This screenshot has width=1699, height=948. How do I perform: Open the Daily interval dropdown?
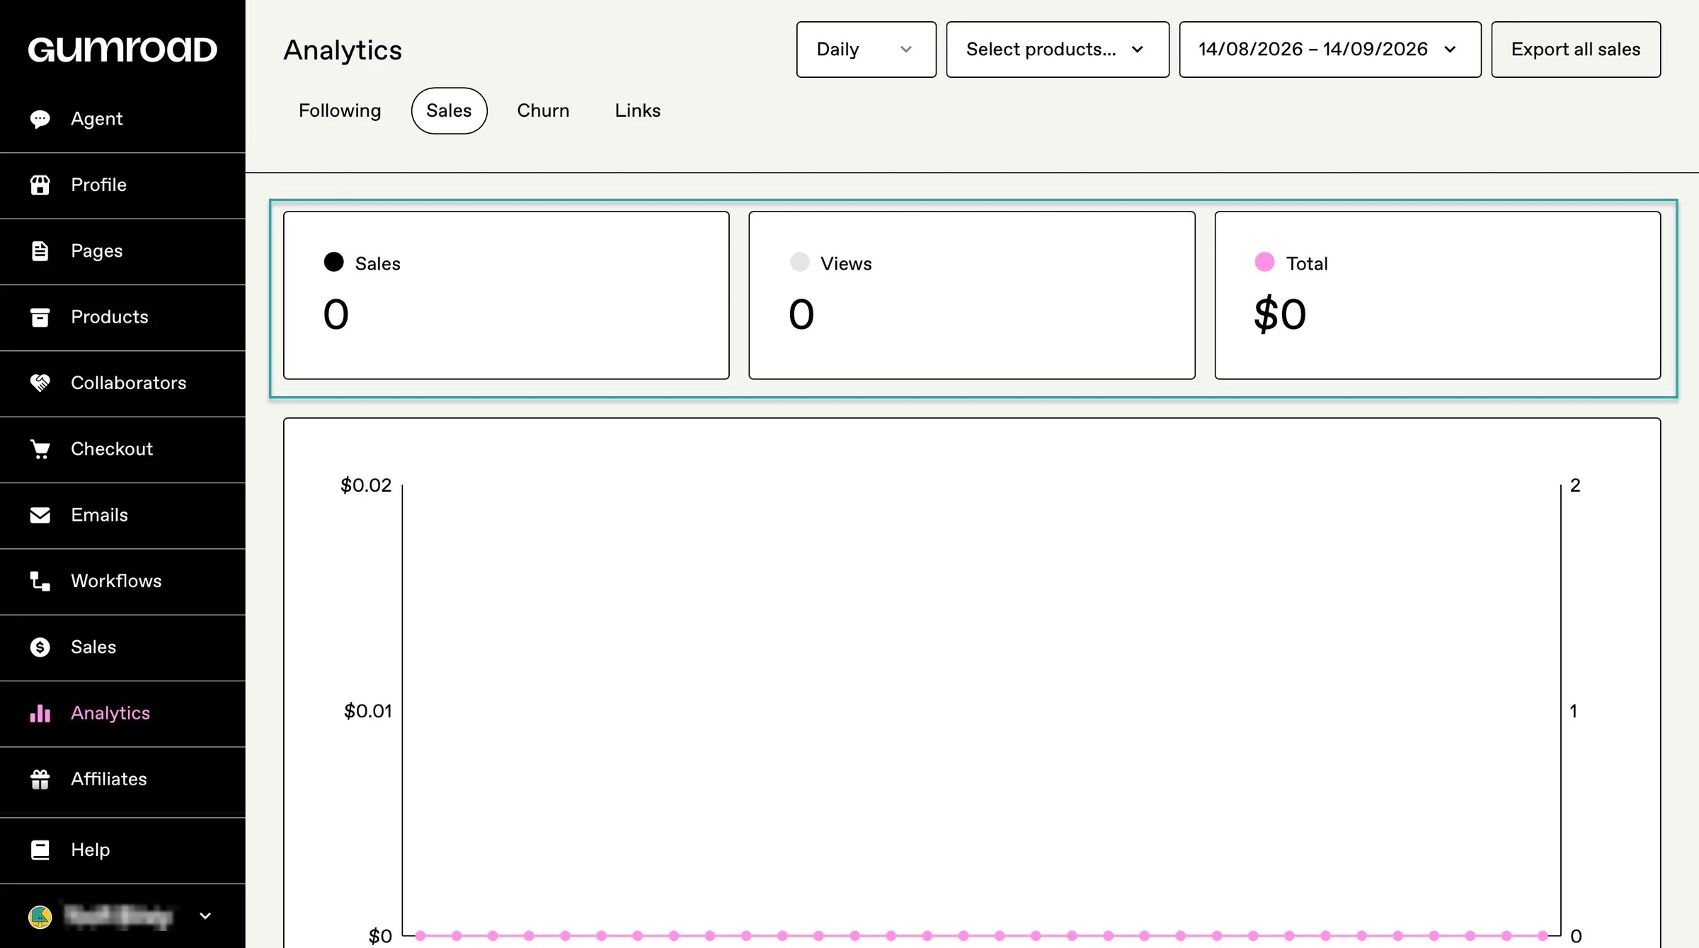866,50
